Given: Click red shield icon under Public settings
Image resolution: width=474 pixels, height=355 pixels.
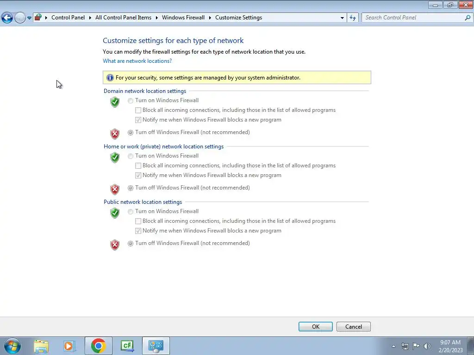Looking at the screenshot, I should click(115, 245).
